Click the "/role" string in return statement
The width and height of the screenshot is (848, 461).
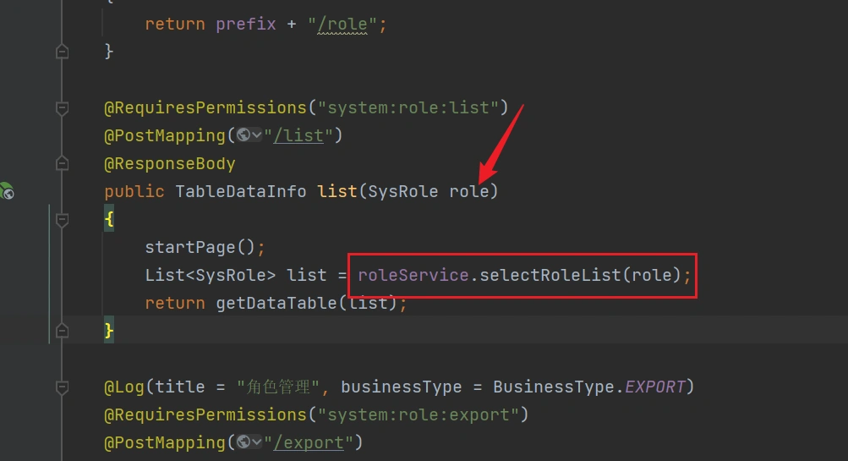coord(345,24)
